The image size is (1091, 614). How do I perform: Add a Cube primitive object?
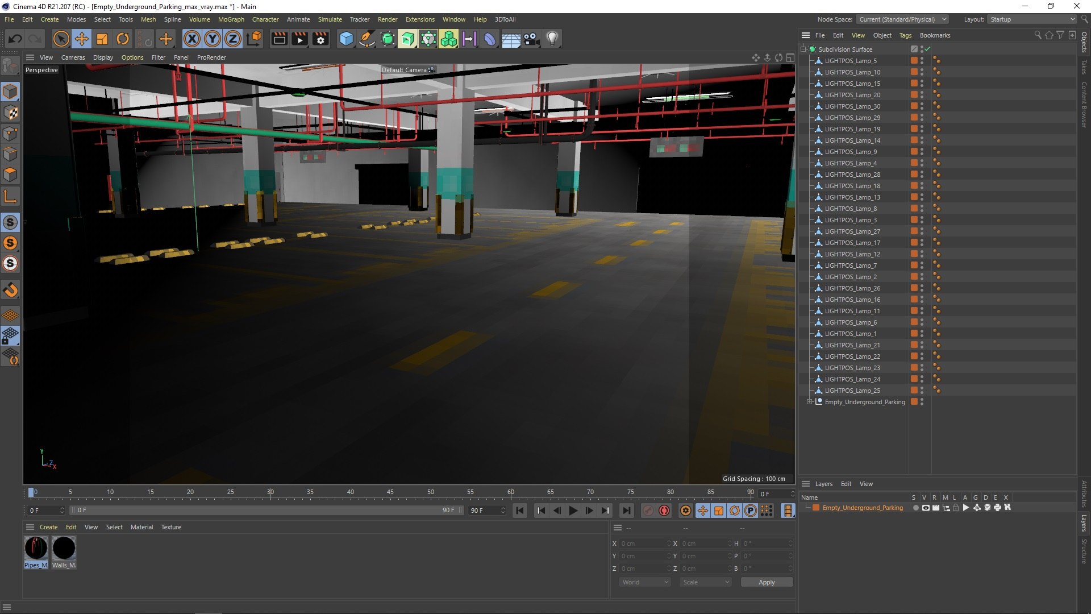click(346, 39)
